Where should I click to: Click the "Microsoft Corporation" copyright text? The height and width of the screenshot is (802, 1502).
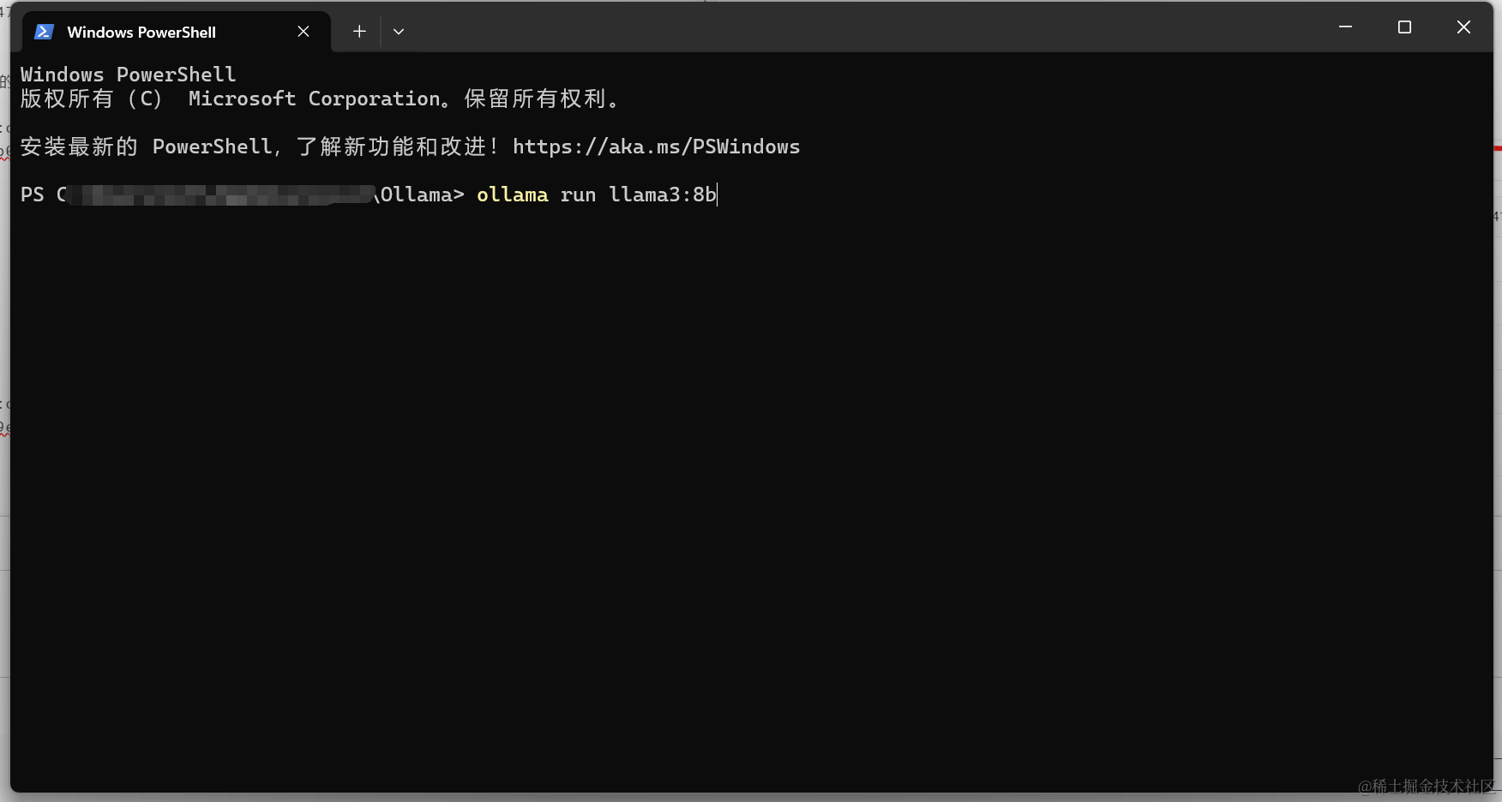(x=314, y=99)
